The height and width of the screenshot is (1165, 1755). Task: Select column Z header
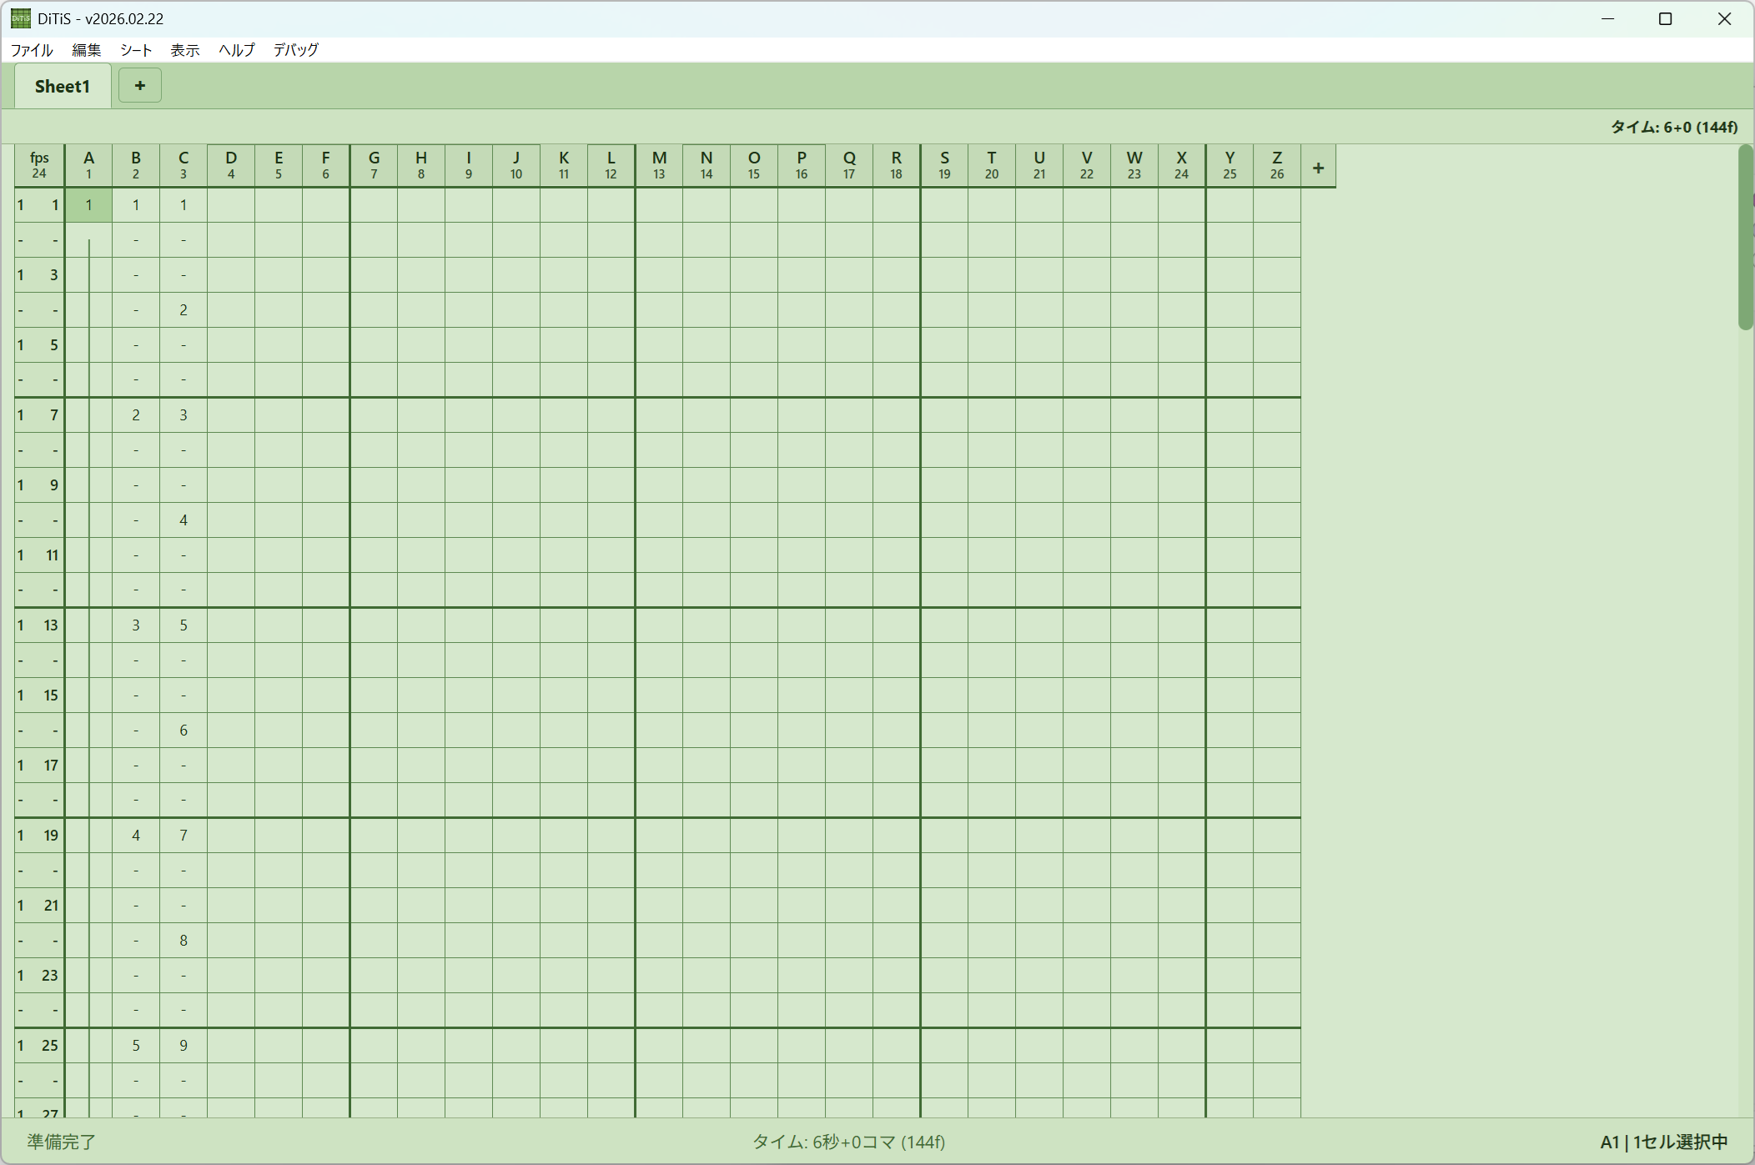click(1276, 165)
